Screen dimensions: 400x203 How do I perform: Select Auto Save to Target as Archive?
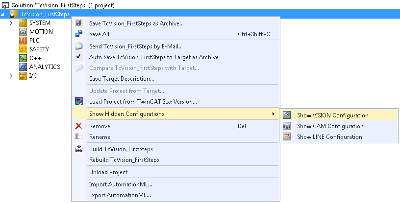coord(175,57)
